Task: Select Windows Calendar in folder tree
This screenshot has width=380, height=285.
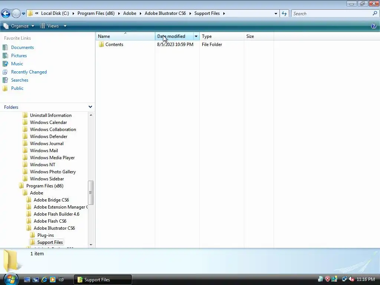Action: click(x=48, y=122)
